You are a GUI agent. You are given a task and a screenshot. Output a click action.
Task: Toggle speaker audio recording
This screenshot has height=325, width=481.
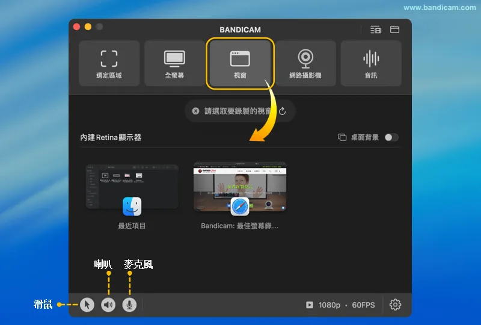tap(108, 305)
